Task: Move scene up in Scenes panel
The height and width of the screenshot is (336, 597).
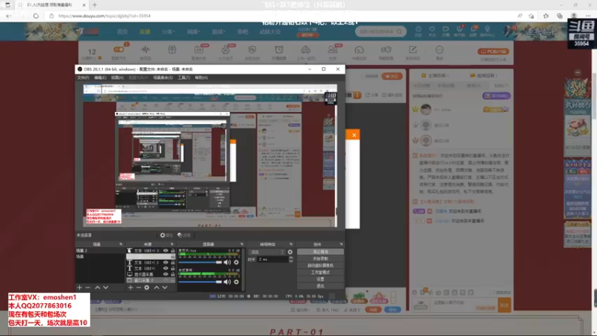Action: point(98,287)
